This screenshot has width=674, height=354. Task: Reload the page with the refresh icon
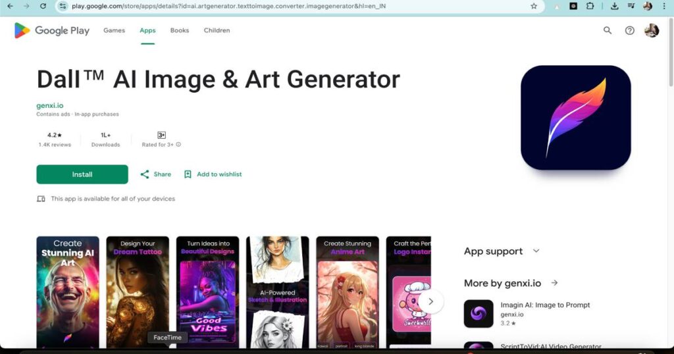pyautogui.click(x=43, y=6)
